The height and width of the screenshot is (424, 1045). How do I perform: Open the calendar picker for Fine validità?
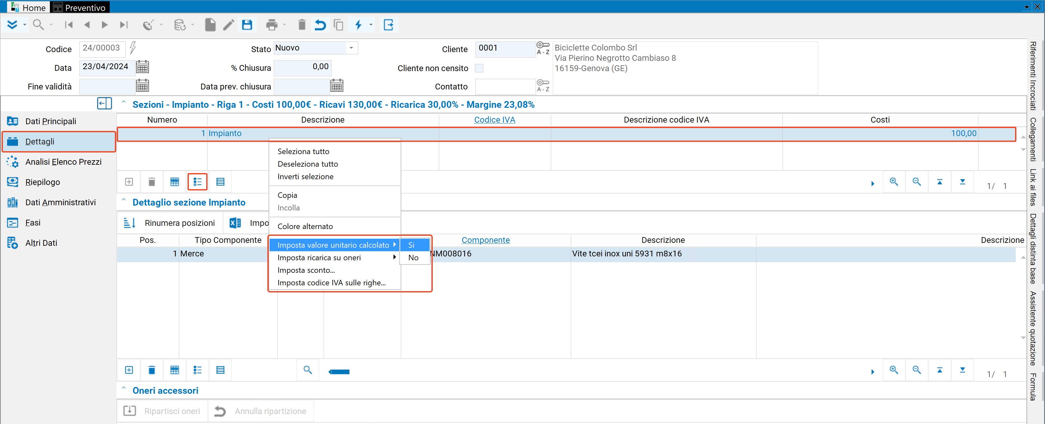(x=143, y=86)
